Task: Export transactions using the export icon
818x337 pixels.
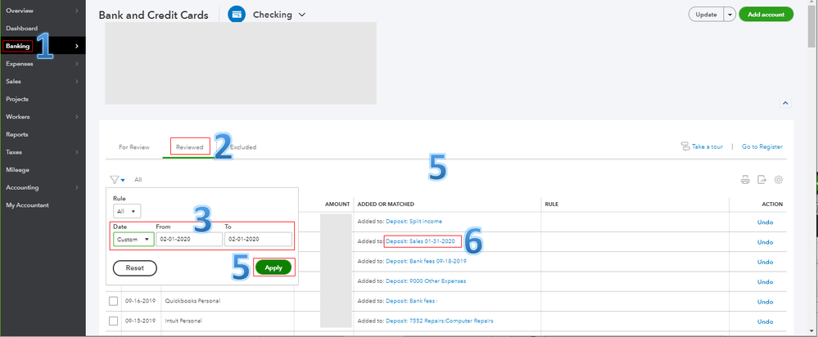Action: click(x=762, y=180)
